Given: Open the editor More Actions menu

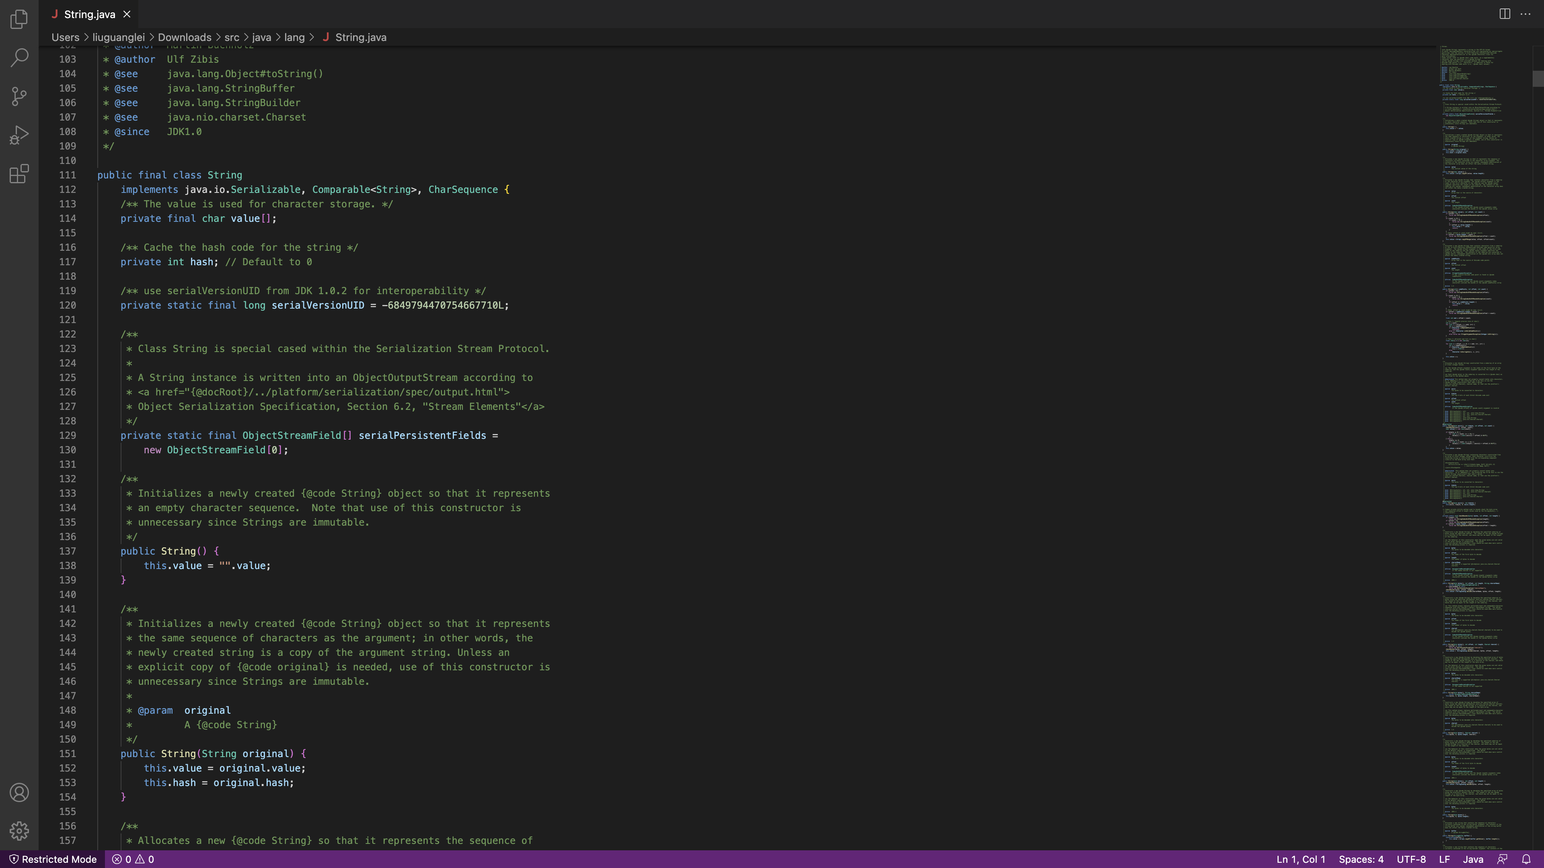Looking at the screenshot, I should pos(1526,14).
